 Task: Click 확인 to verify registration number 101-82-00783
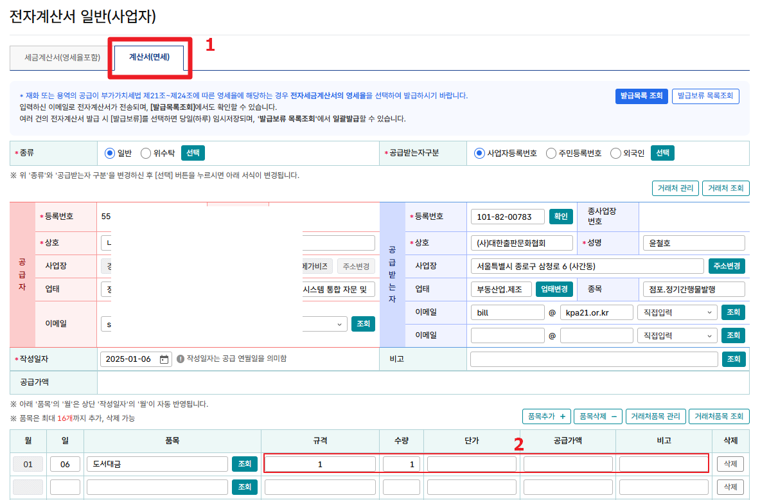(558, 217)
